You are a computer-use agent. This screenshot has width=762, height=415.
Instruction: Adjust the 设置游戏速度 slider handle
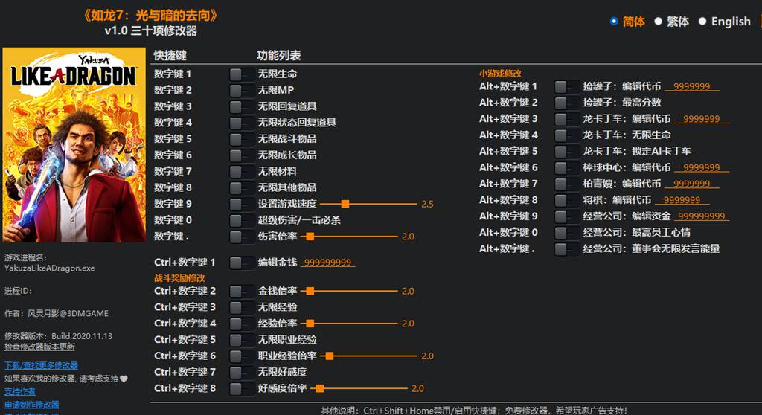coord(345,204)
